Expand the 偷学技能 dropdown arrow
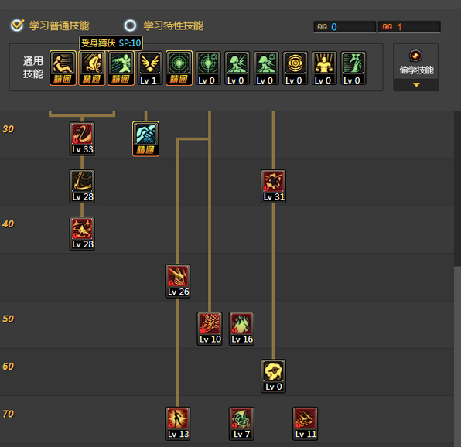 (416, 85)
